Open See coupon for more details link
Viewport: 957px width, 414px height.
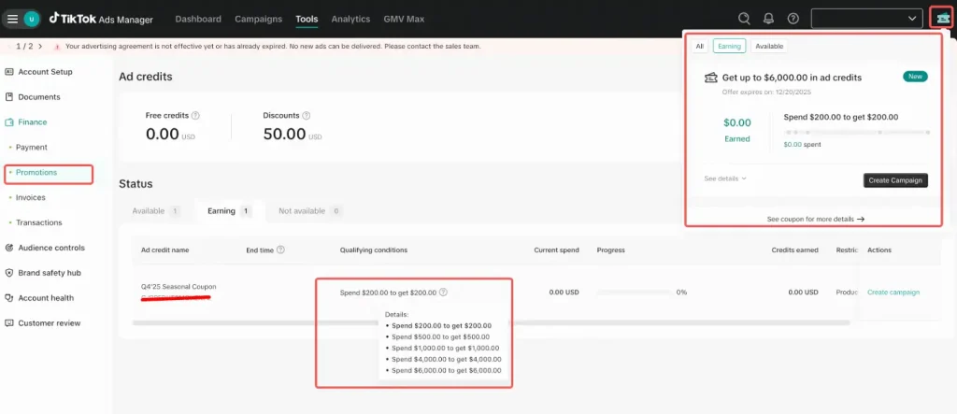(815, 219)
